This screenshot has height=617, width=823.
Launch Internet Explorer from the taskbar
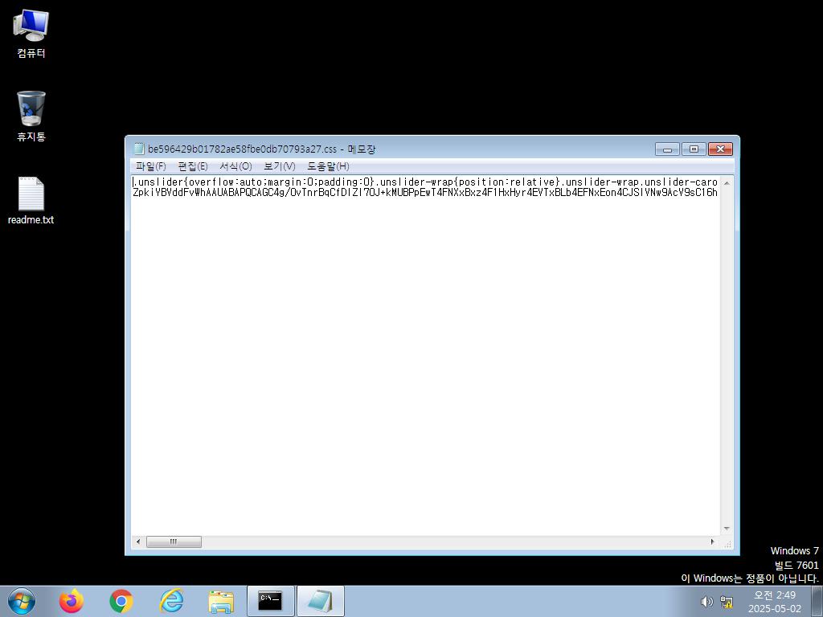click(x=171, y=601)
